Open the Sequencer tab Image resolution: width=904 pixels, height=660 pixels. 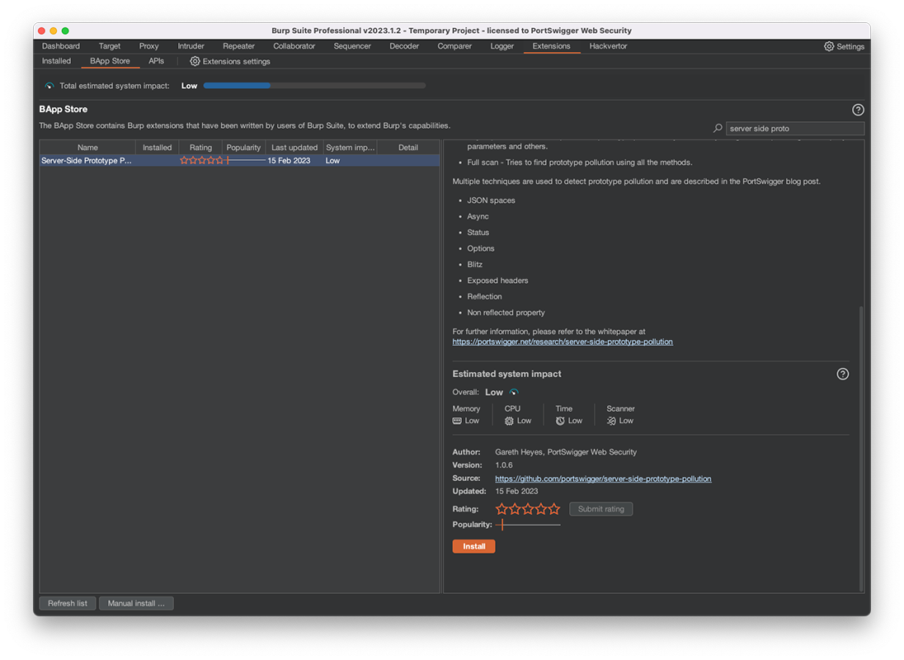coord(352,46)
